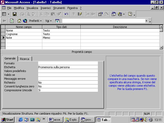
Task: Open the view selector dropdown arrow
Action: coord(8,14)
